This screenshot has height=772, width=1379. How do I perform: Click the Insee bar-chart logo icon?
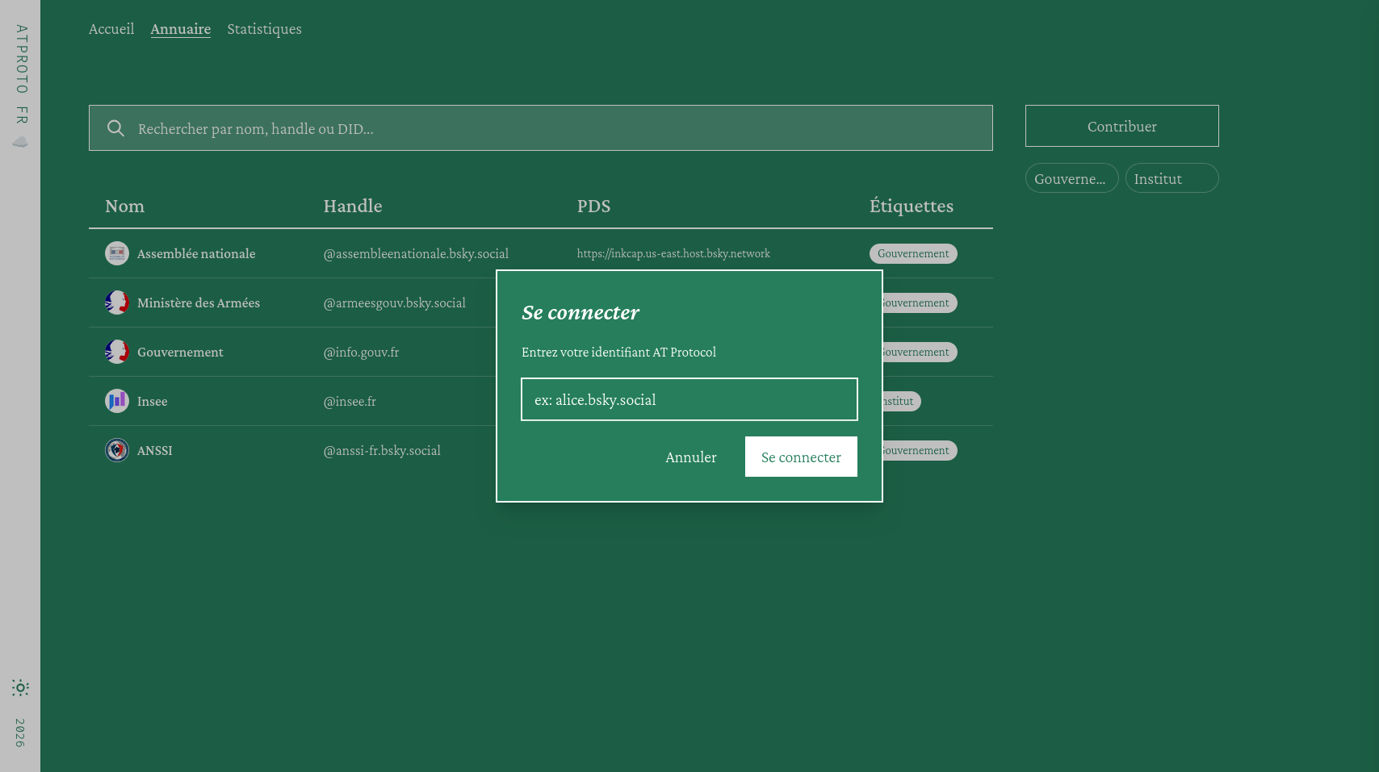[x=116, y=401]
